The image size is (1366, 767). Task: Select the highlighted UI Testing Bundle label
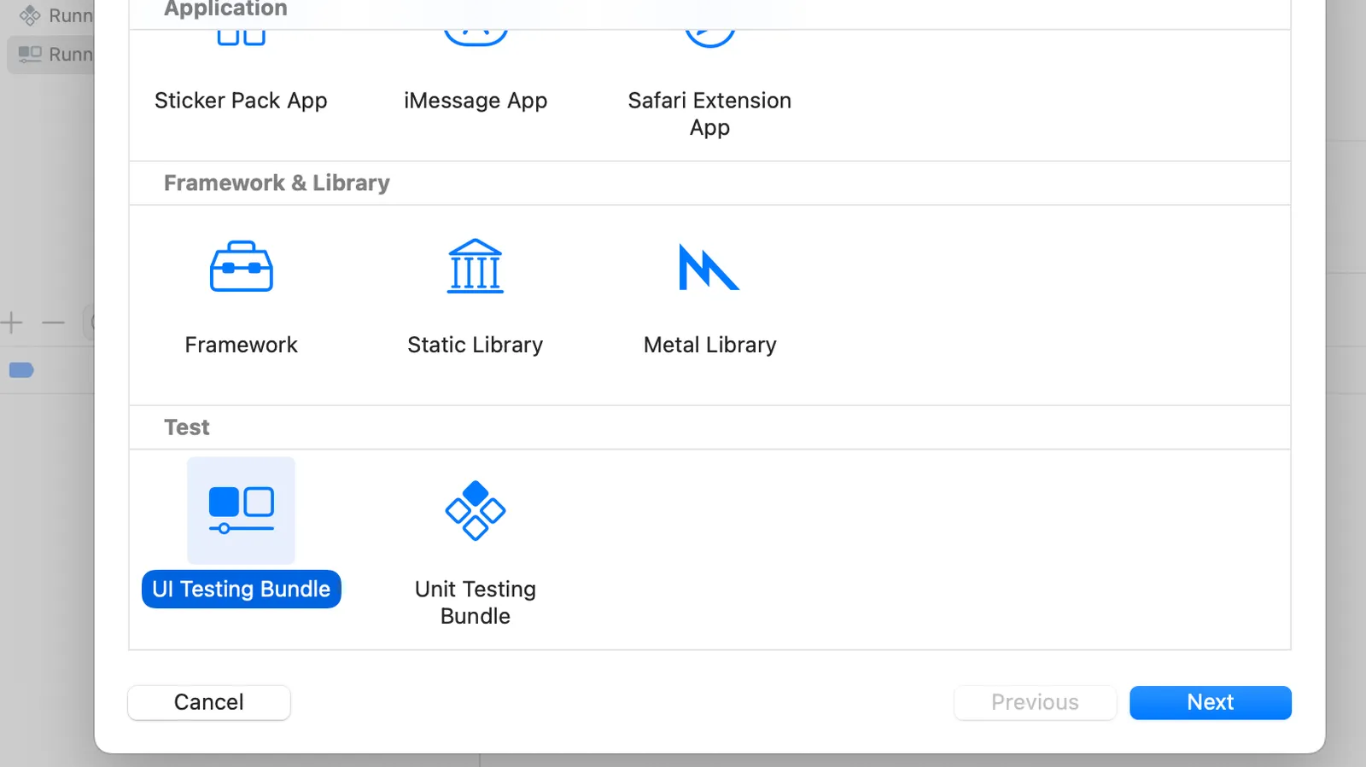(241, 589)
